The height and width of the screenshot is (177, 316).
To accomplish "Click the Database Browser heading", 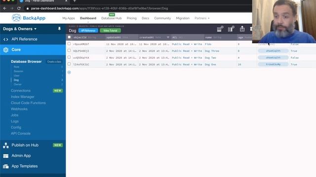I will [26, 61].
